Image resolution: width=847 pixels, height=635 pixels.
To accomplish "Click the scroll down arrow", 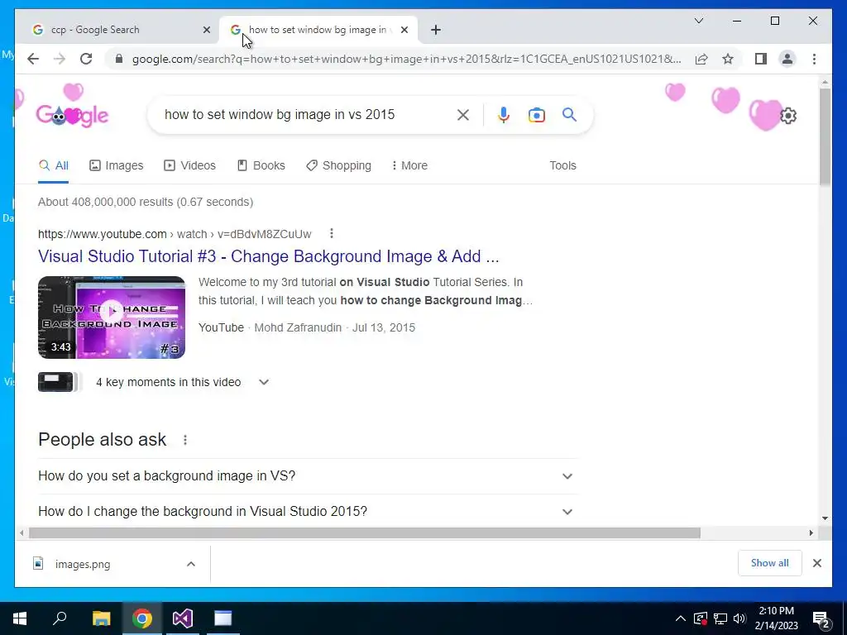I will pyautogui.click(x=825, y=518).
